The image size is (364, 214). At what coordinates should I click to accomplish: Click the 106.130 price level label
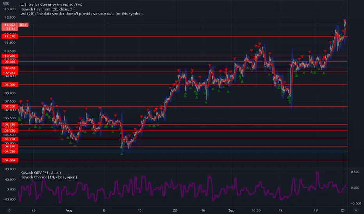coord(9,125)
